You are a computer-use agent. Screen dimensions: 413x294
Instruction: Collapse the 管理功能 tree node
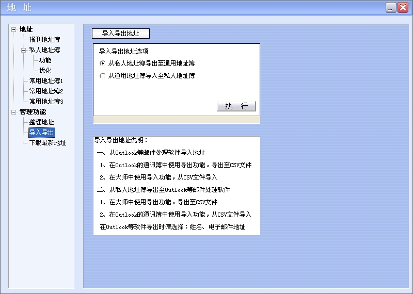tap(14, 112)
